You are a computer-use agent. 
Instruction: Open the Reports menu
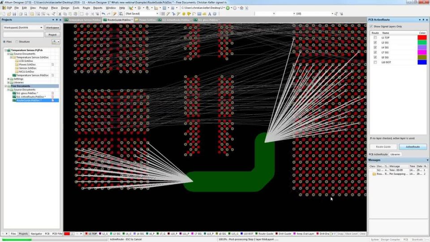pos(98,8)
